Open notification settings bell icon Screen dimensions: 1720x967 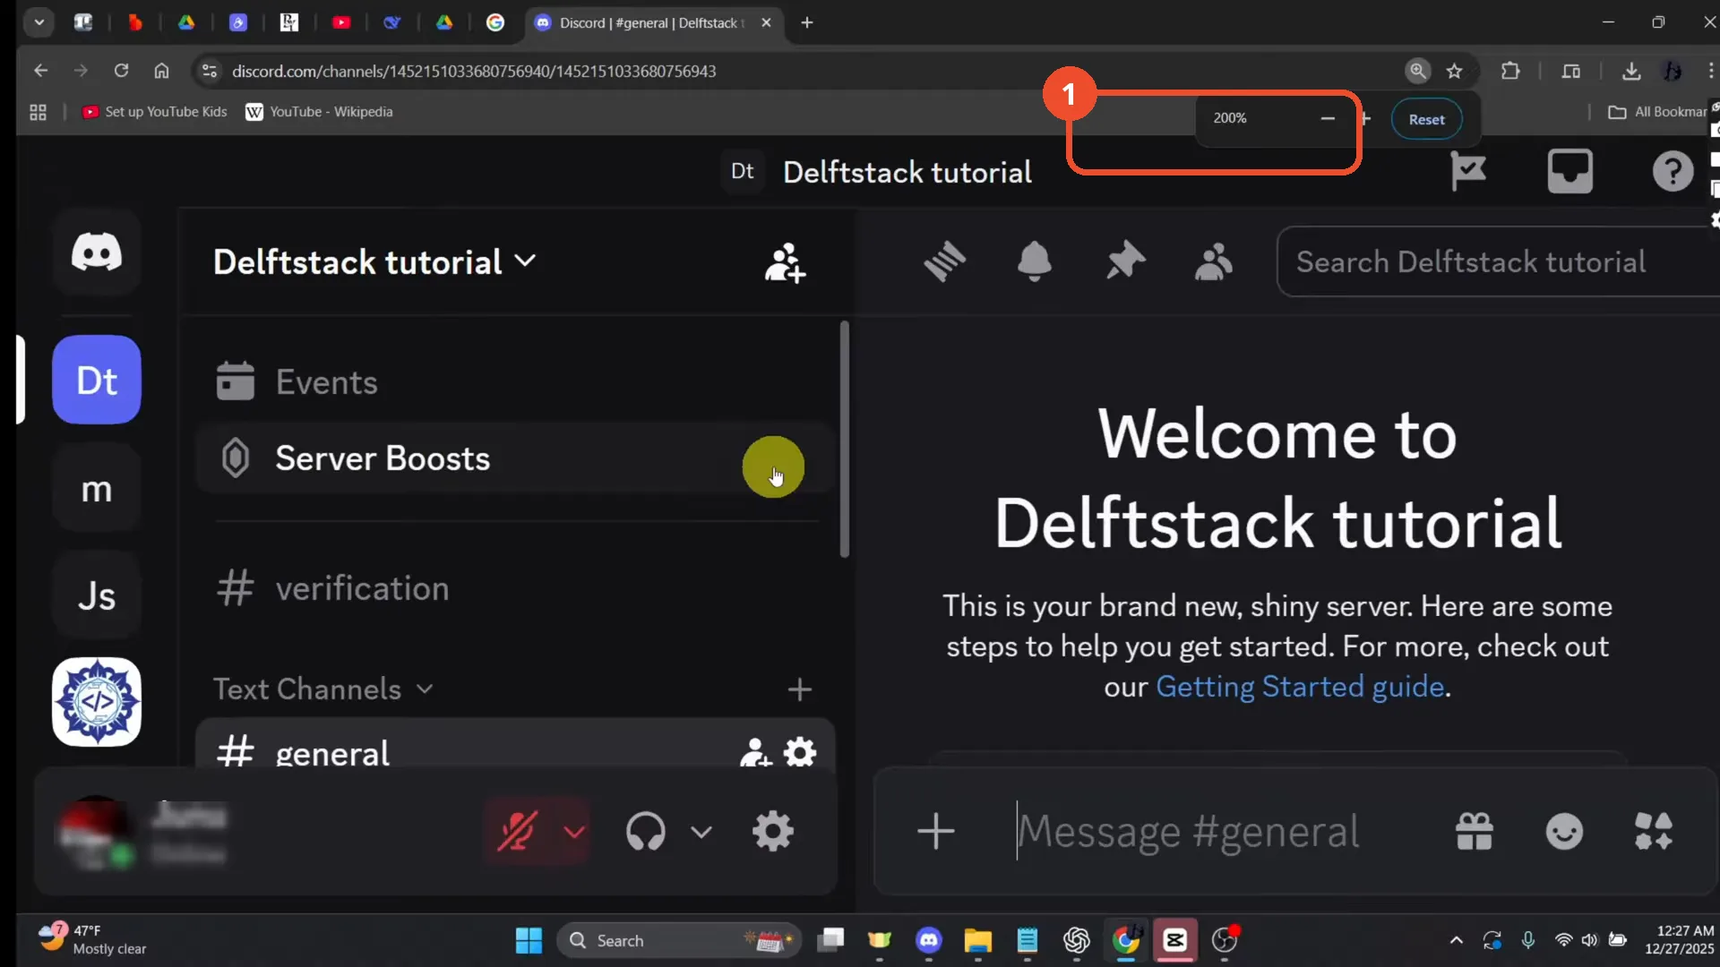point(1034,261)
